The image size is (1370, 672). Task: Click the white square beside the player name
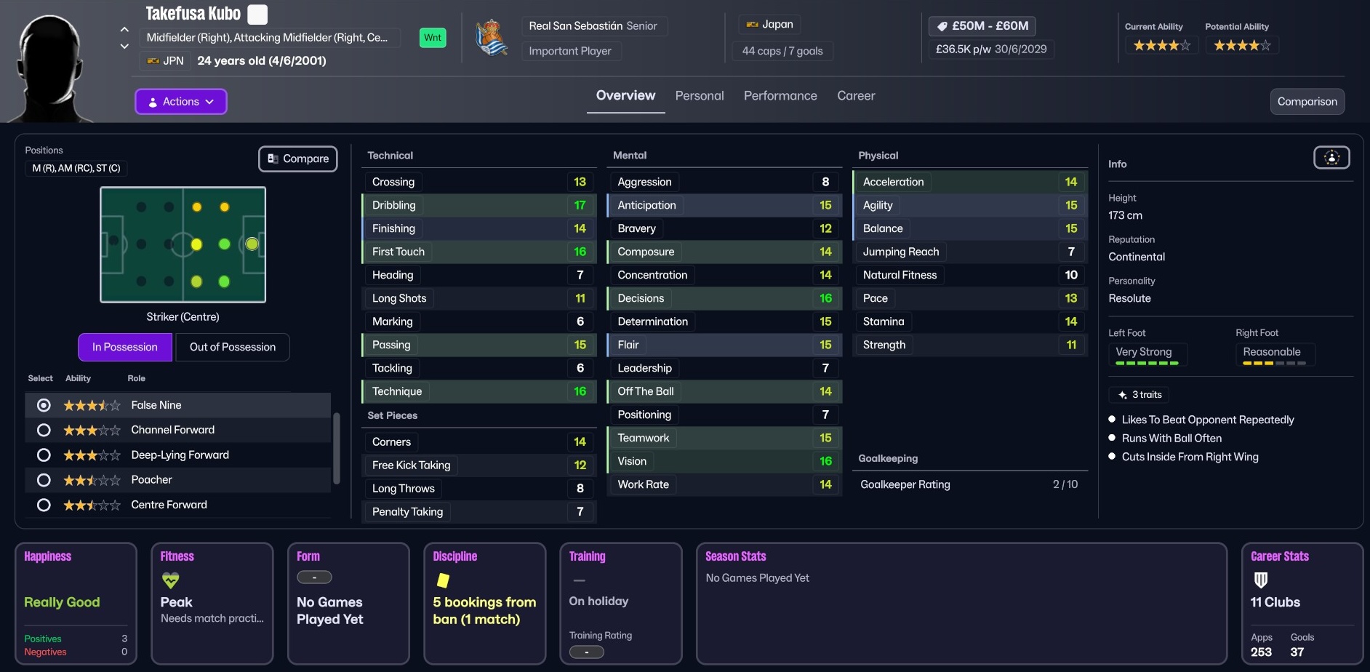pos(257,15)
